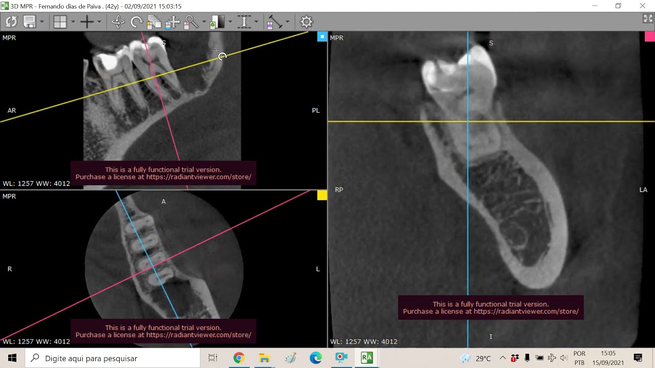Screen dimensions: 655x368
Task: Open the weather 29°C widget
Action: tap(475, 358)
